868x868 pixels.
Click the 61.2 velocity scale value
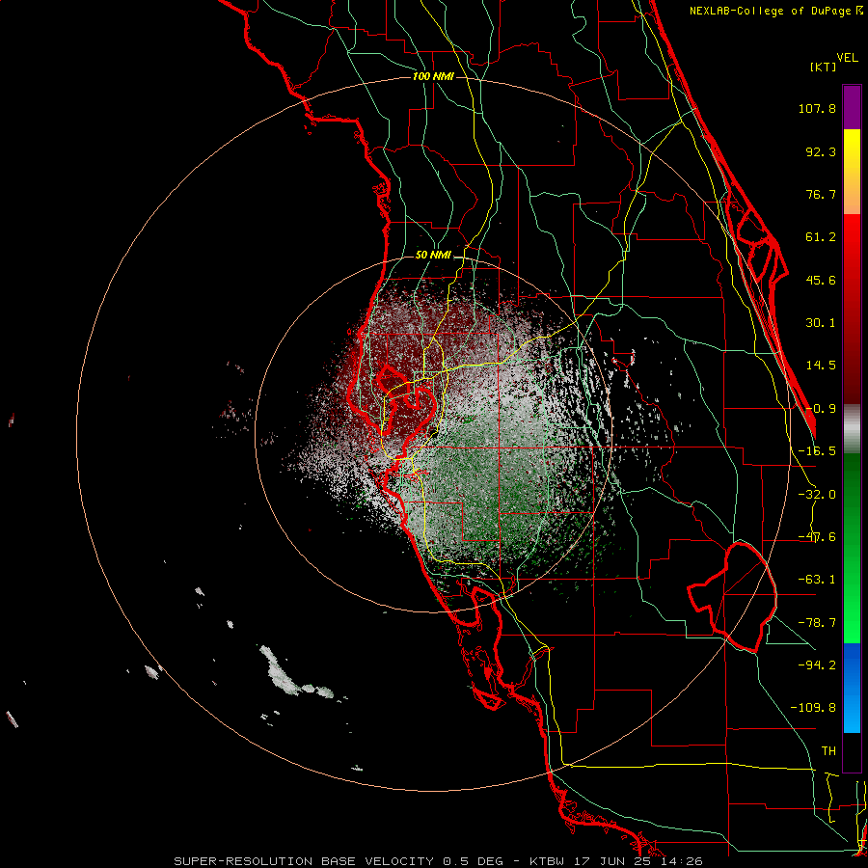(821, 237)
